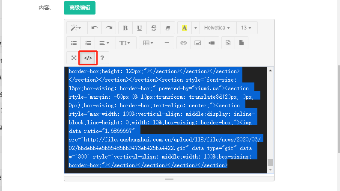Toggle underline formatting
340x191 pixels.
pyautogui.click(x=140, y=28)
